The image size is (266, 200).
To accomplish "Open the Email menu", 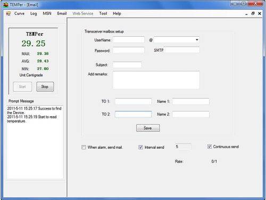I will click(x=62, y=13).
